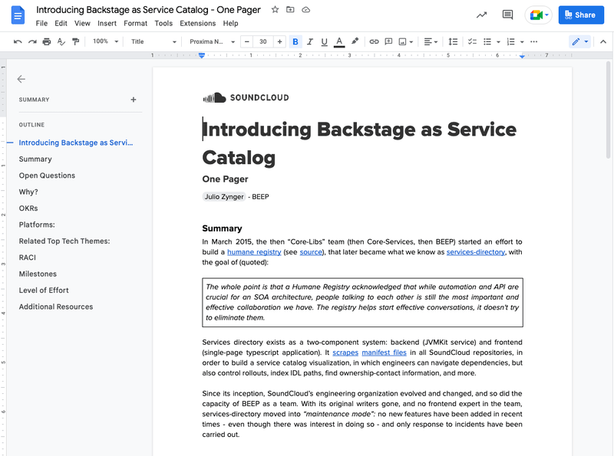
Task: Open the text color picker
Action: (339, 41)
